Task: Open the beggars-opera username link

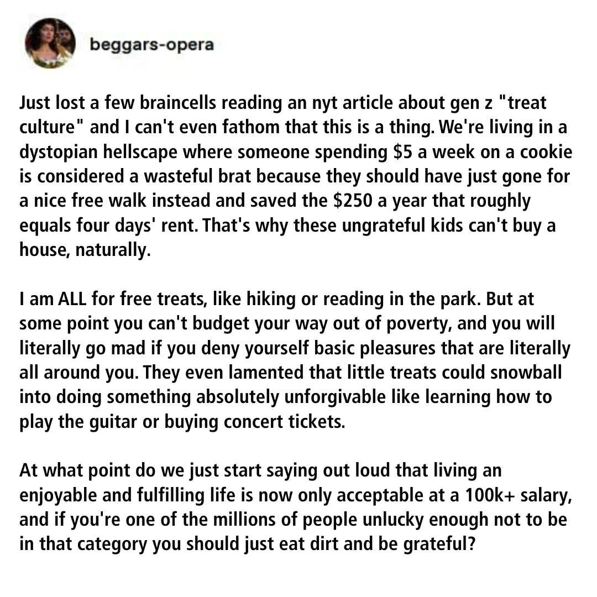Action: (151, 44)
